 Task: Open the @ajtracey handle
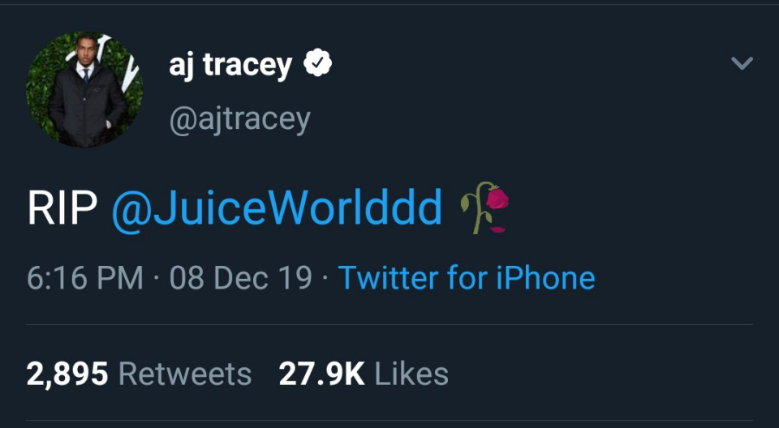tap(239, 119)
